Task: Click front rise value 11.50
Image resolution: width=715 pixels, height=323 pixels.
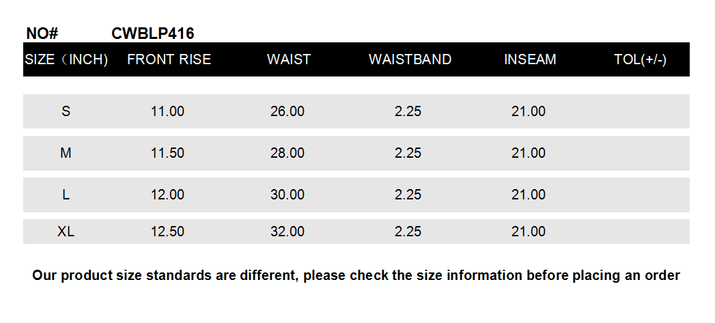Action: [x=167, y=153]
